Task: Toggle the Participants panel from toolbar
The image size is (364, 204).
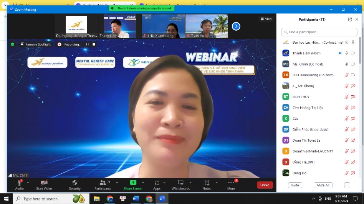Action: 103,184
